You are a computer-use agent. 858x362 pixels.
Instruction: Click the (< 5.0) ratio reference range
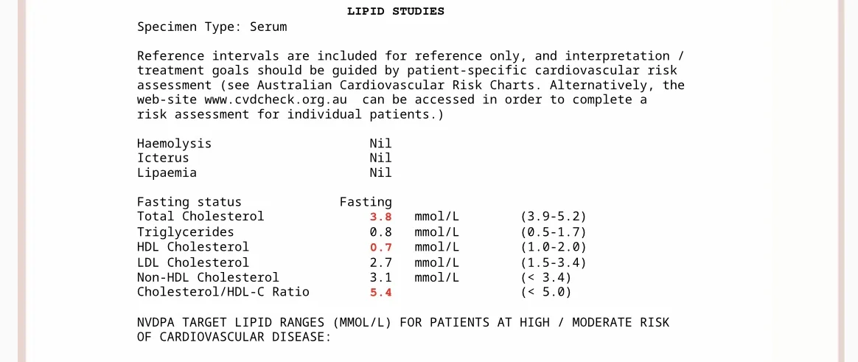[x=545, y=292]
